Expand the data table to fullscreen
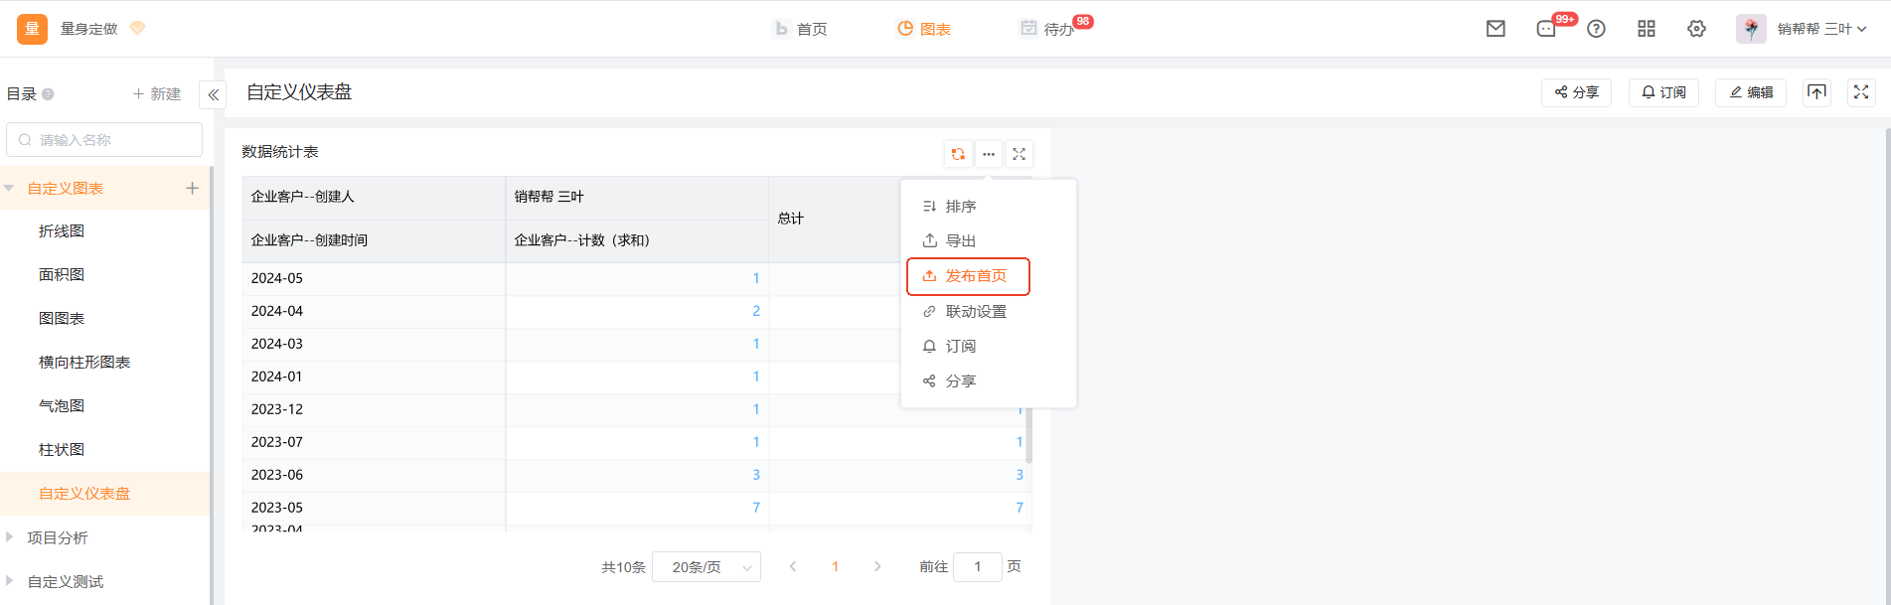The image size is (1891, 605). tap(1019, 154)
